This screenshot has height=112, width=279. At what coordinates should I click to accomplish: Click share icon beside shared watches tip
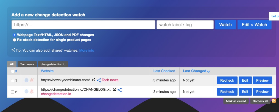(13, 50)
